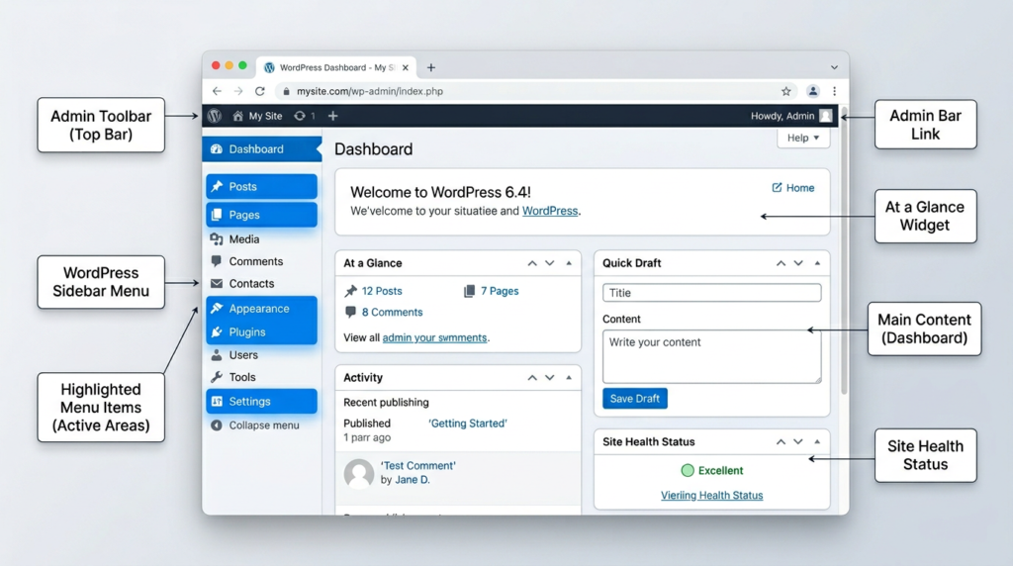This screenshot has width=1013, height=566.
Task: Click the Plugins plug icon in sidebar
Action: [x=217, y=332]
